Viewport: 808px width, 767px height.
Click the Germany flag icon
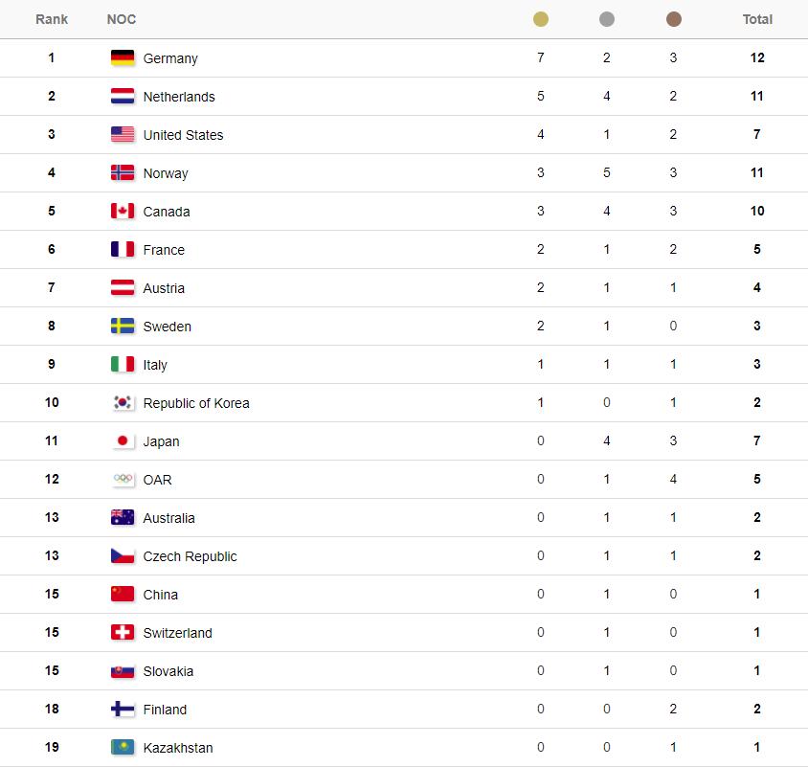click(123, 58)
